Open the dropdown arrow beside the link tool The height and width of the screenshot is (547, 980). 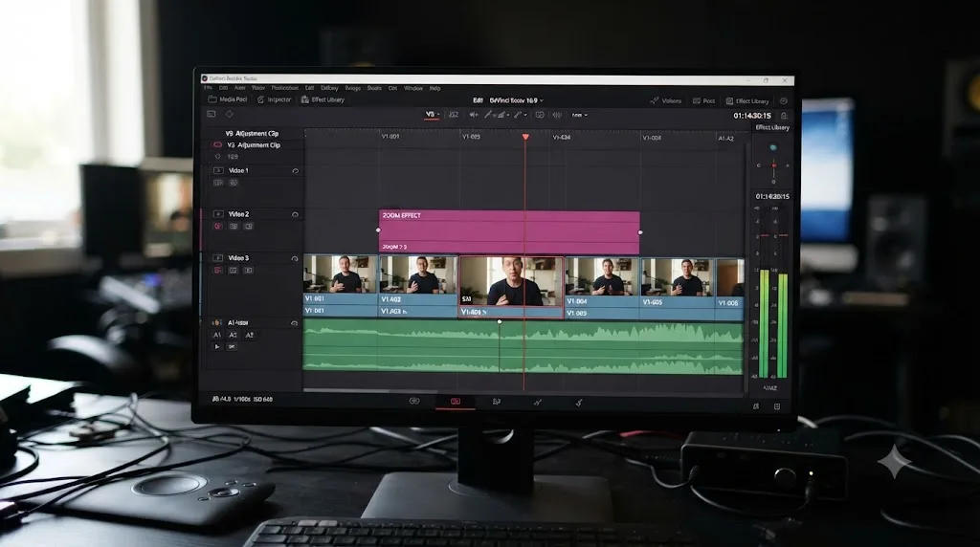click(x=525, y=115)
